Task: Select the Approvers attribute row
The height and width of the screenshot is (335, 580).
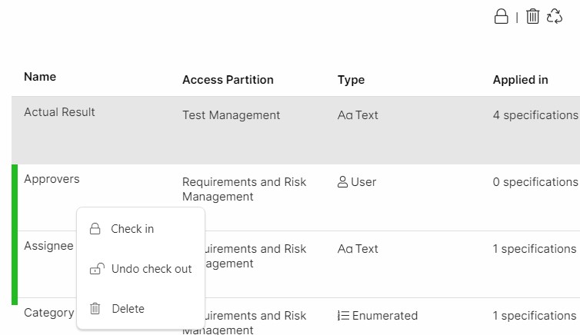Action: click(52, 179)
